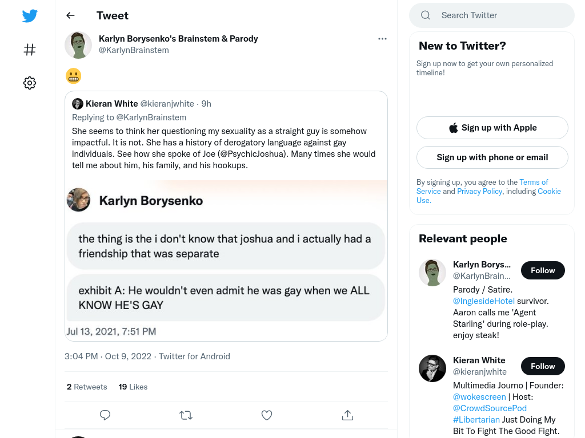
Task: Click the retweet arrows icon
Action: click(186, 415)
